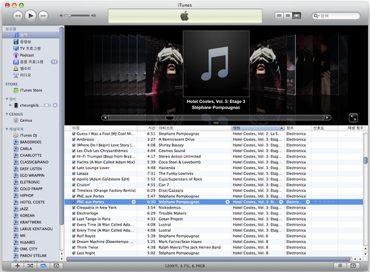Open iTunes Store
The image size is (370, 272).
coord(31,90)
